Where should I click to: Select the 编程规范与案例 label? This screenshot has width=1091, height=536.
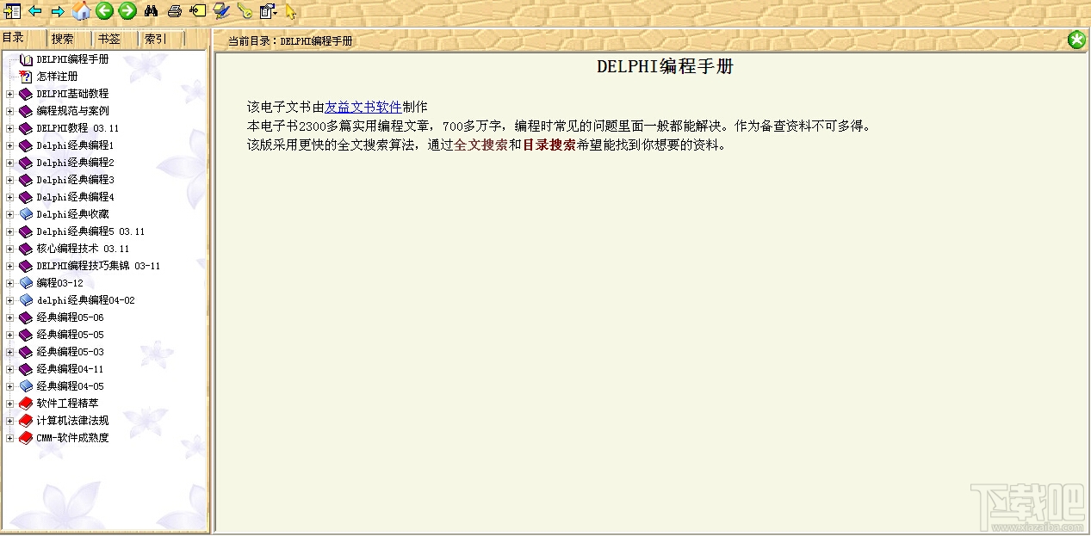click(72, 111)
